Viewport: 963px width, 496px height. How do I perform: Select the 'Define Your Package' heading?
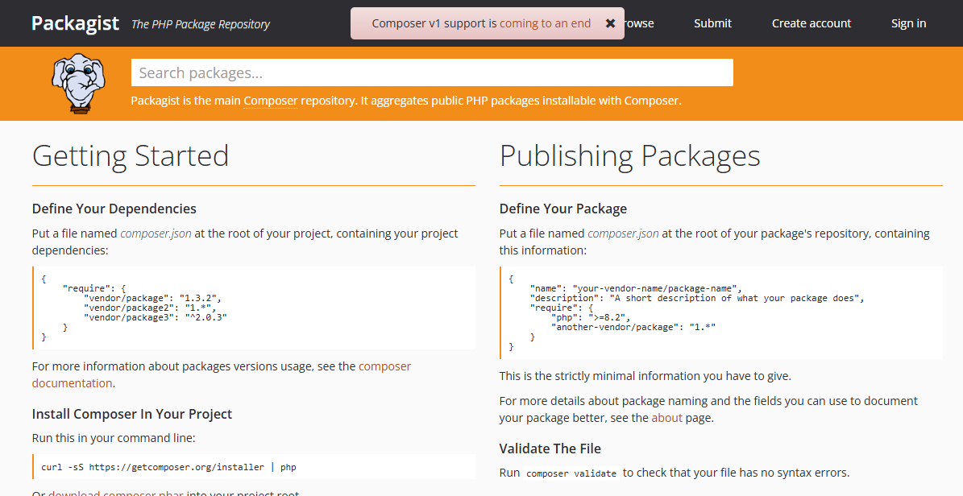(563, 209)
